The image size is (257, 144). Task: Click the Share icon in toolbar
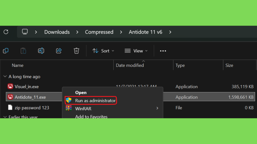click(59, 51)
